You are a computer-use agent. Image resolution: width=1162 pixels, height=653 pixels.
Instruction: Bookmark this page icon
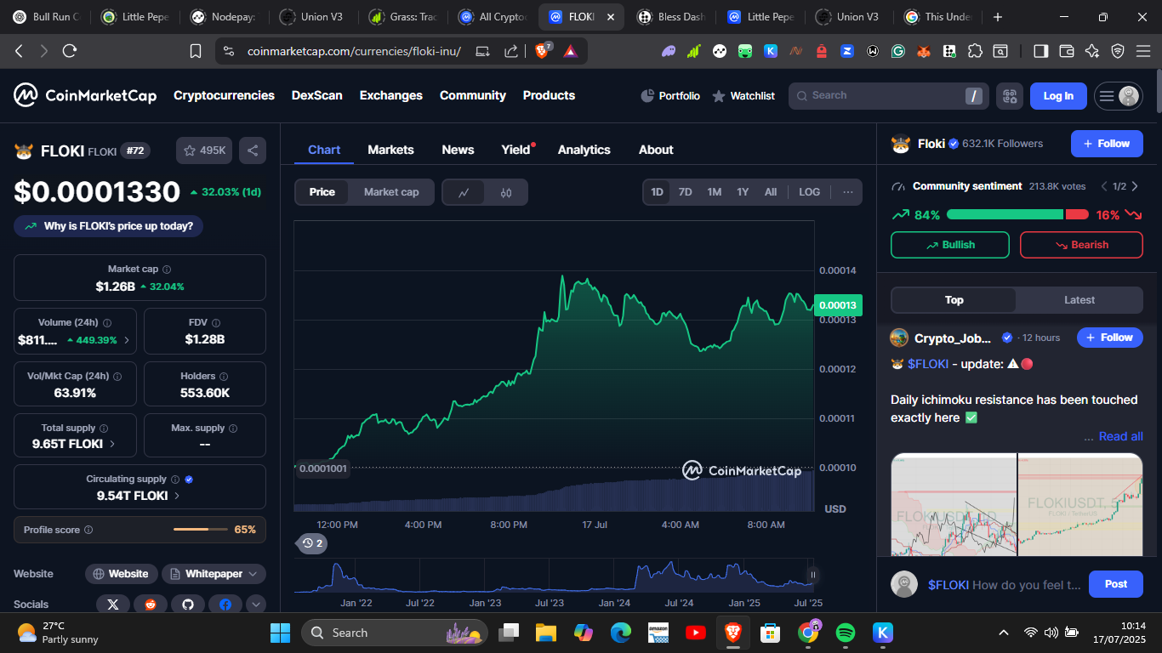point(196,51)
